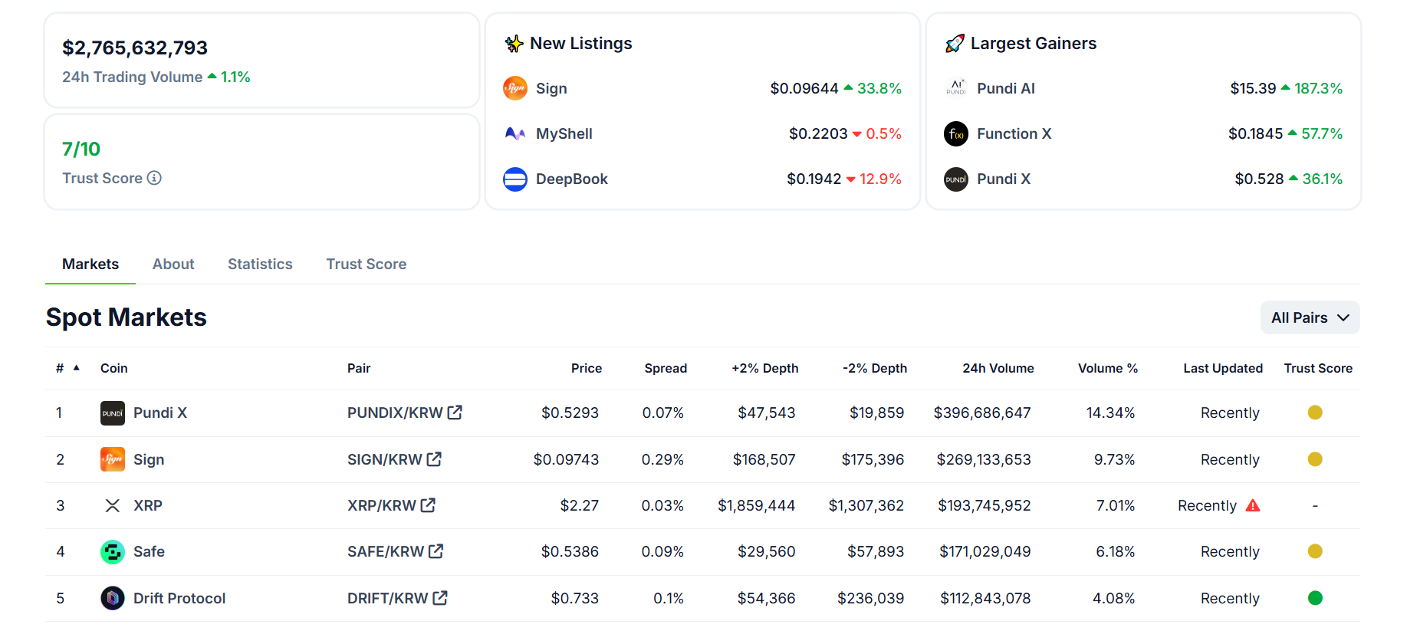Expand the All Pairs dropdown
Image resolution: width=1407 pixels, height=631 pixels.
pos(1310,317)
